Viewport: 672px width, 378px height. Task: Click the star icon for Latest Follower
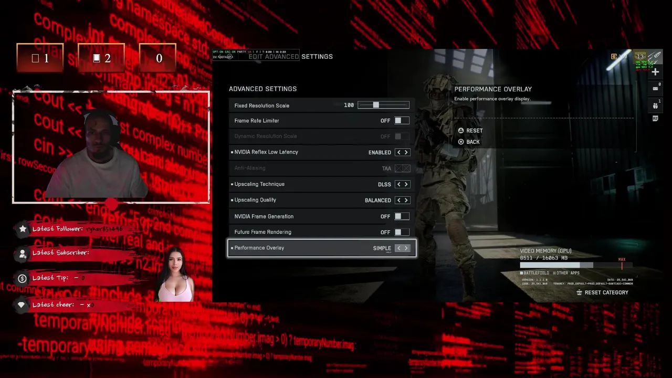click(23, 229)
